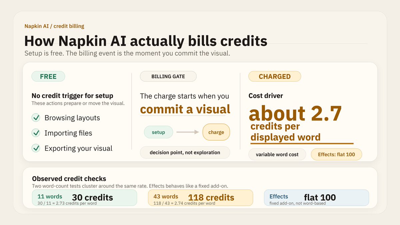Image resolution: width=400 pixels, height=225 pixels.
Task: Click the variable word cost pill
Action: click(x=277, y=154)
